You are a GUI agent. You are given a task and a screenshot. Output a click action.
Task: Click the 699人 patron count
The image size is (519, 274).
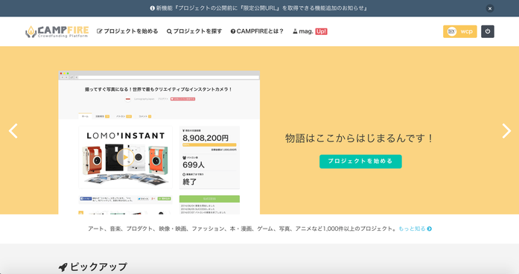[194, 165]
